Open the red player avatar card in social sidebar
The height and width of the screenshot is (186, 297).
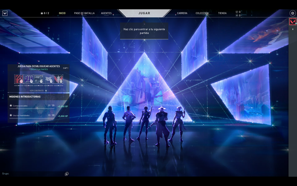pos(293,22)
